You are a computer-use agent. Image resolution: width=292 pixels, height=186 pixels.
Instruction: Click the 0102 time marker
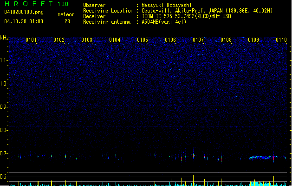click(59, 40)
